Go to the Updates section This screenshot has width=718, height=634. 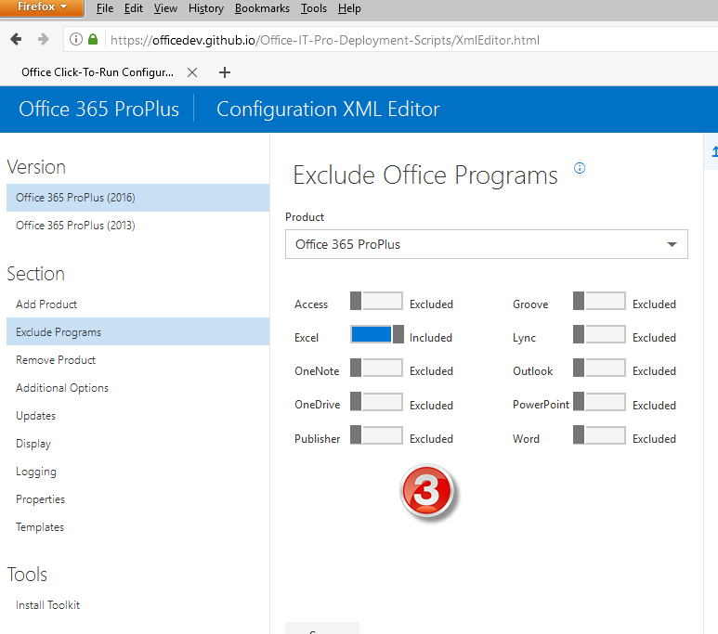tap(137, 416)
